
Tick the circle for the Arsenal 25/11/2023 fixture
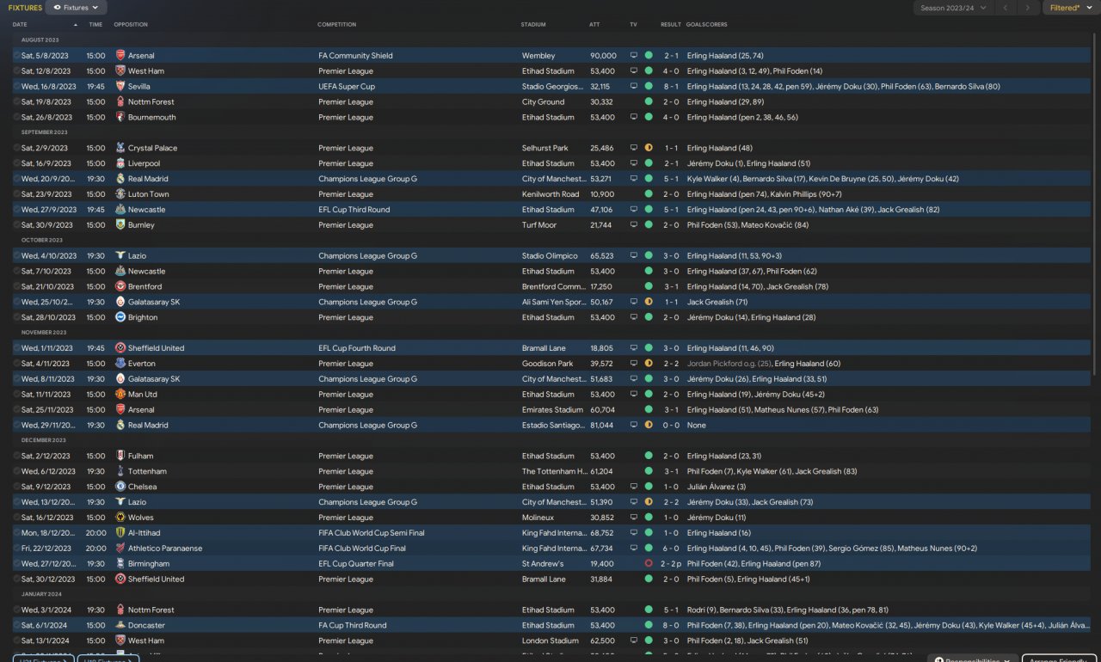coord(16,410)
